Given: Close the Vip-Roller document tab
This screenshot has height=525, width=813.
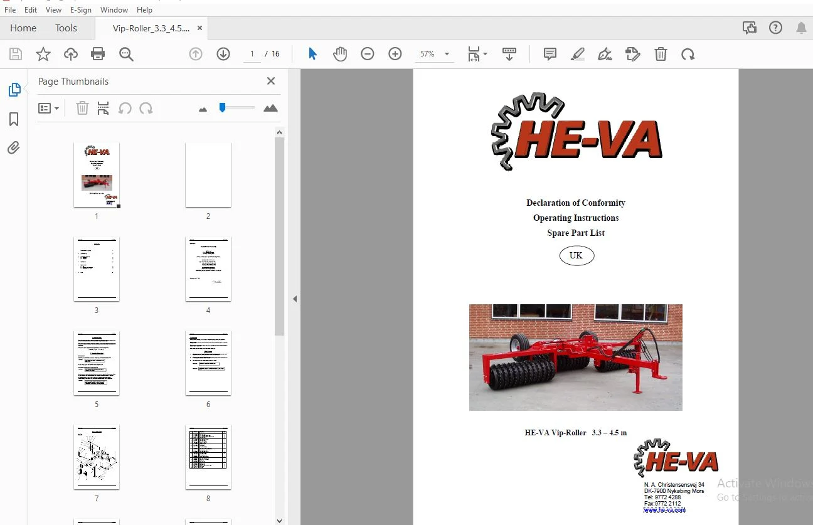Looking at the screenshot, I should (x=199, y=28).
